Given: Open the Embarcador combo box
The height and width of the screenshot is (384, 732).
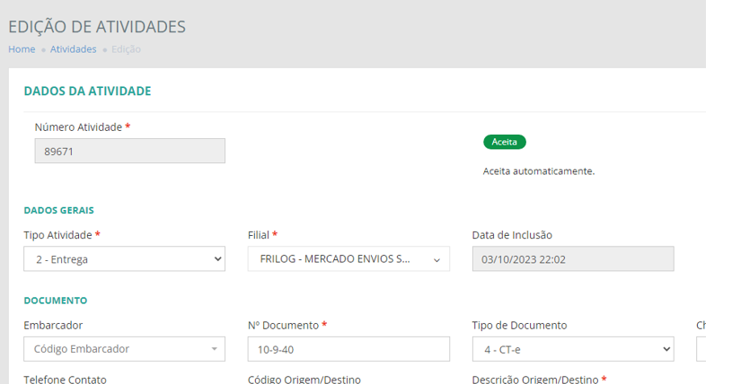Looking at the screenshot, I should point(124,349).
